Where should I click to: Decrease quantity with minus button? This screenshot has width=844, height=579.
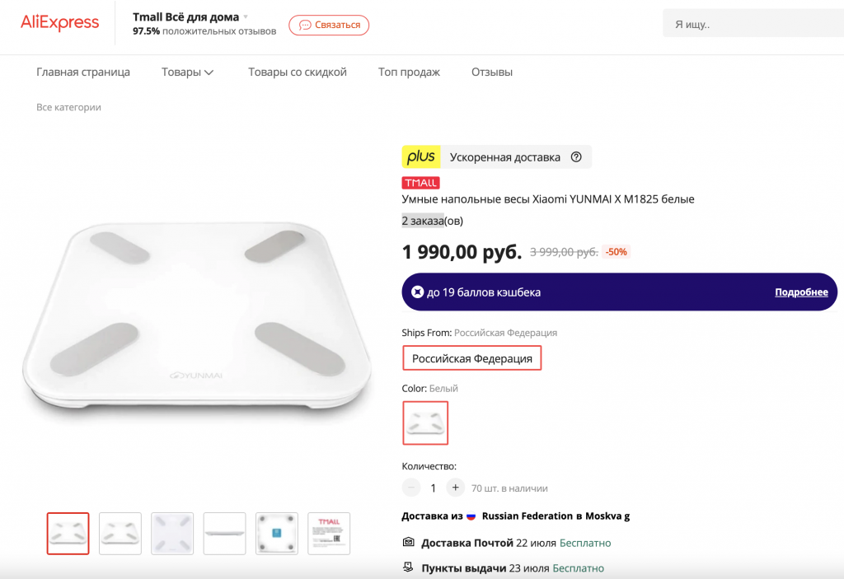pos(411,488)
